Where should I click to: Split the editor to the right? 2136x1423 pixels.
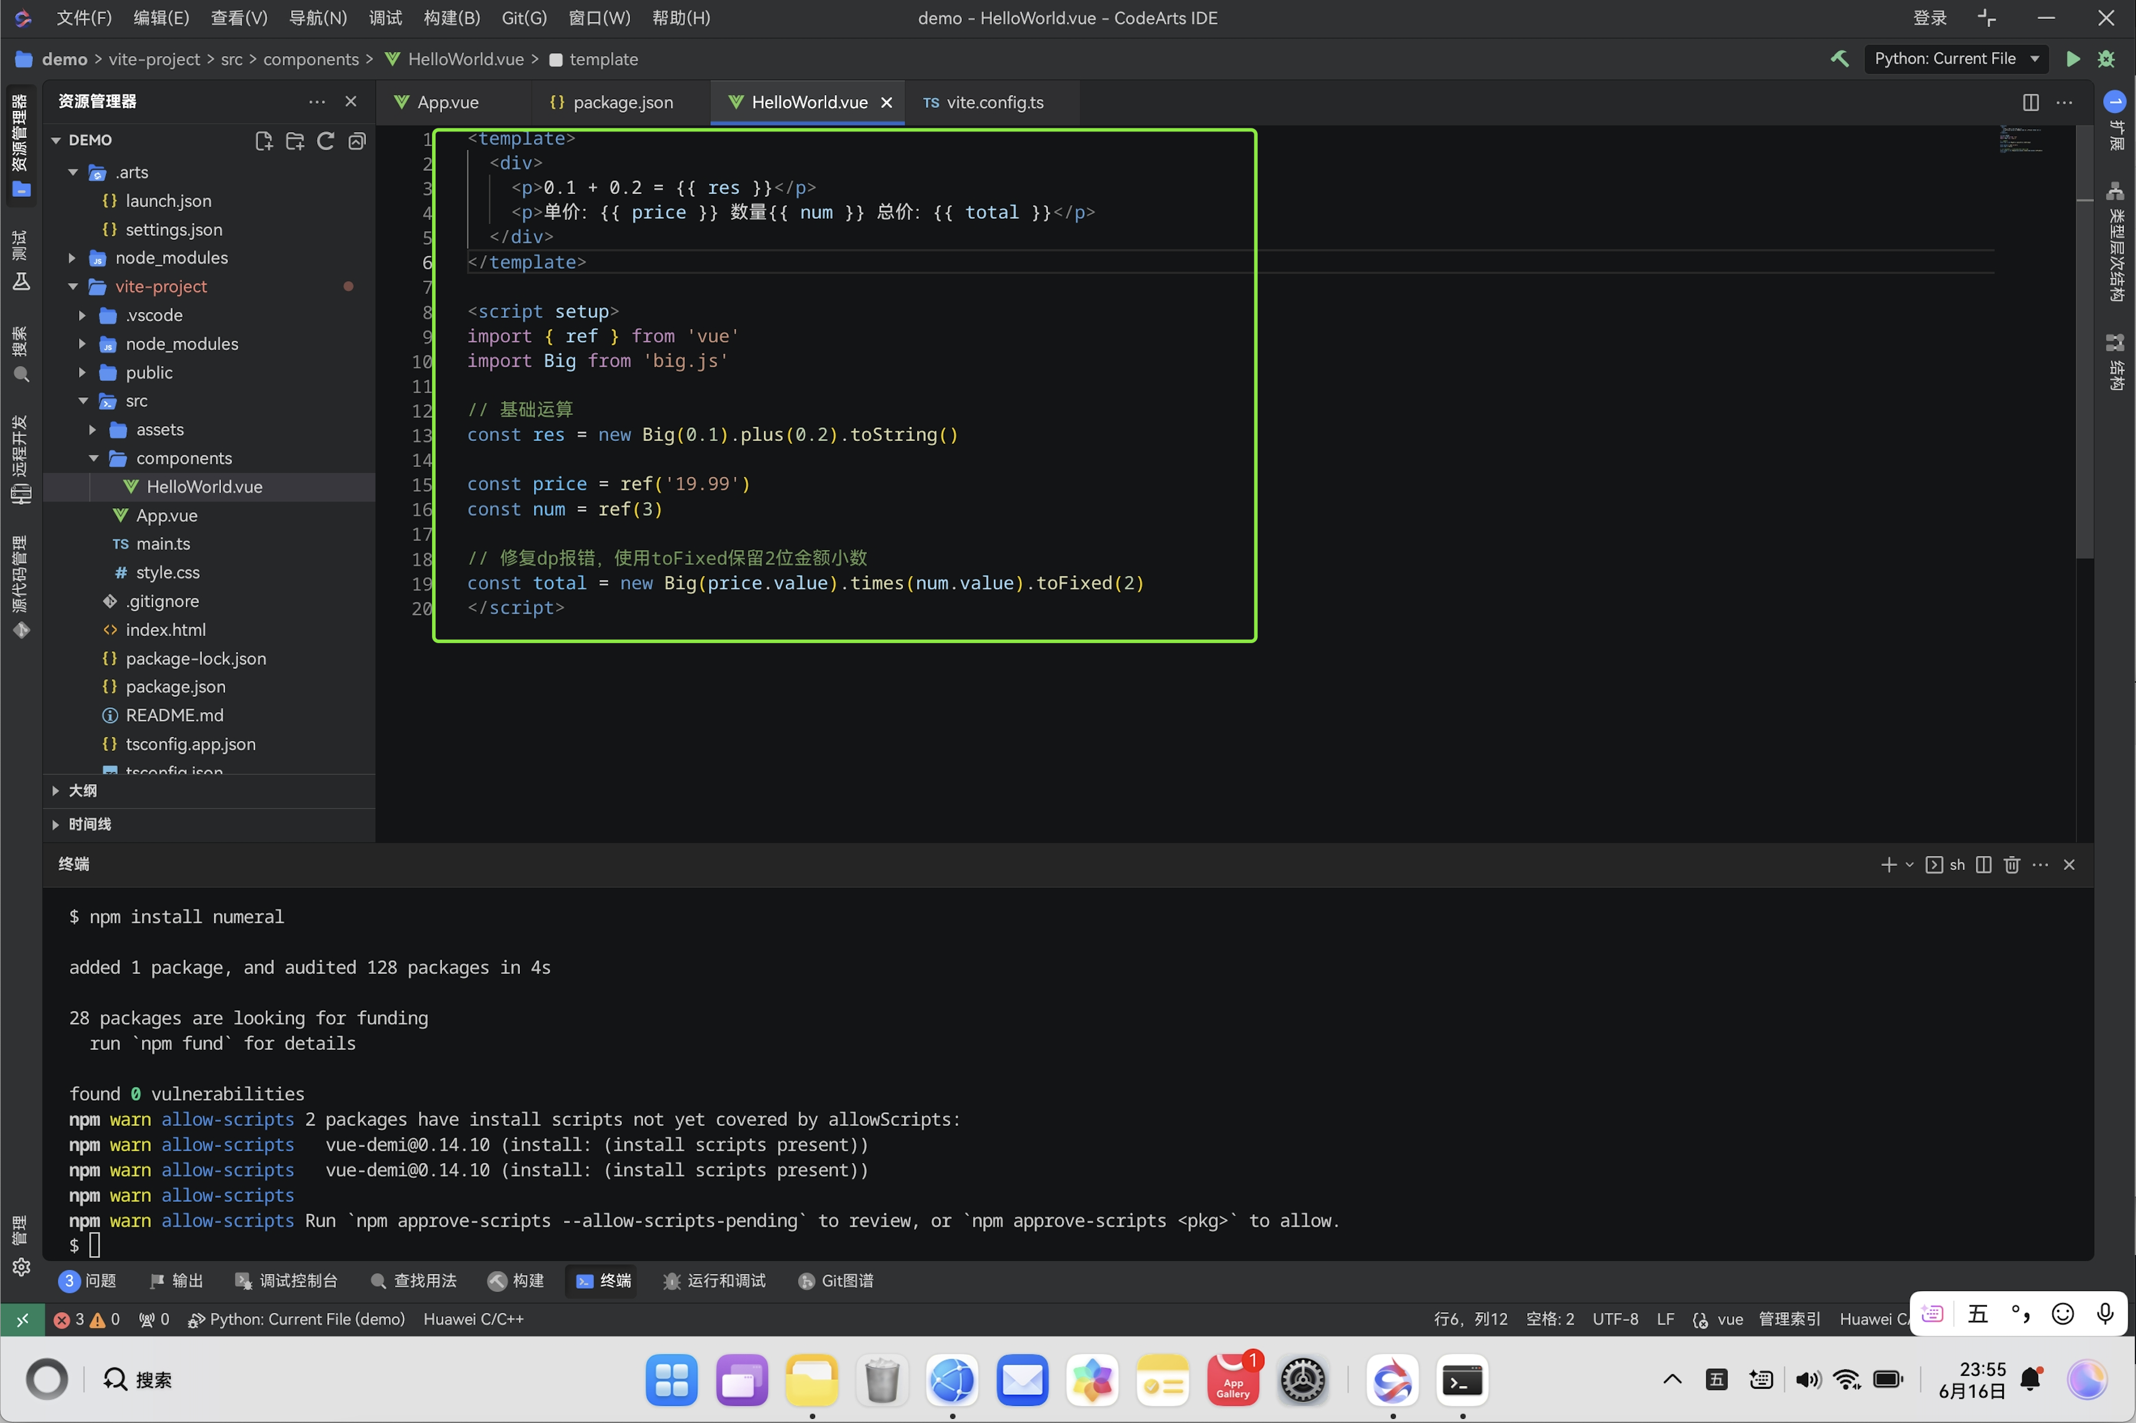pos(2030,103)
